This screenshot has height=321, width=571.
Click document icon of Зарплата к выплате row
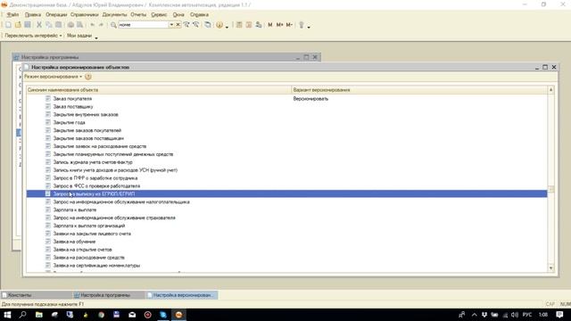coord(47,210)
